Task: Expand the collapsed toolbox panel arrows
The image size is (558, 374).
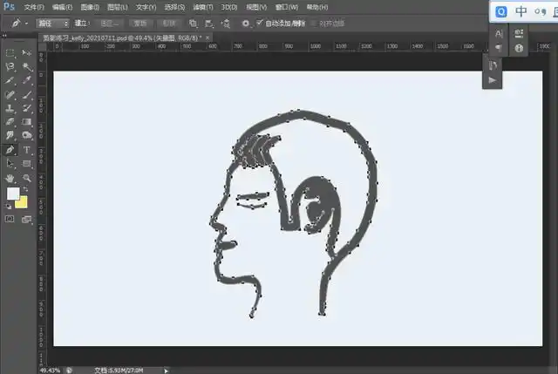Action: click(4, 36)
